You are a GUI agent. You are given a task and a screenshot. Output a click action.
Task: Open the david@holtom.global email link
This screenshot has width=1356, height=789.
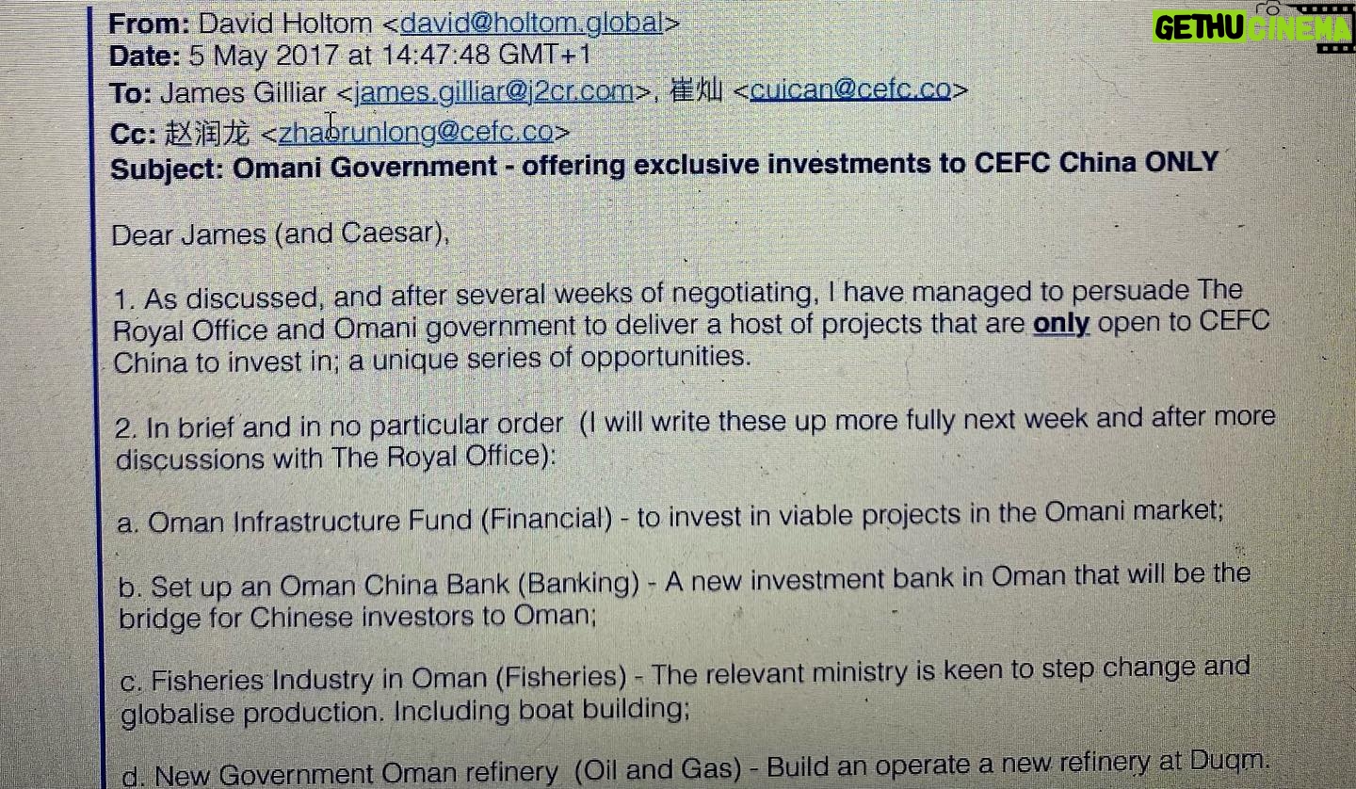[x=532, y=23]
